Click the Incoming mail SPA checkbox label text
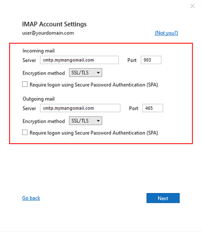This screenshot has width=202, height=232. [94, 85]
